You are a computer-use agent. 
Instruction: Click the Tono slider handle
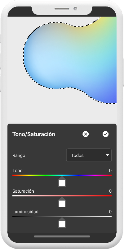point(62,181)
